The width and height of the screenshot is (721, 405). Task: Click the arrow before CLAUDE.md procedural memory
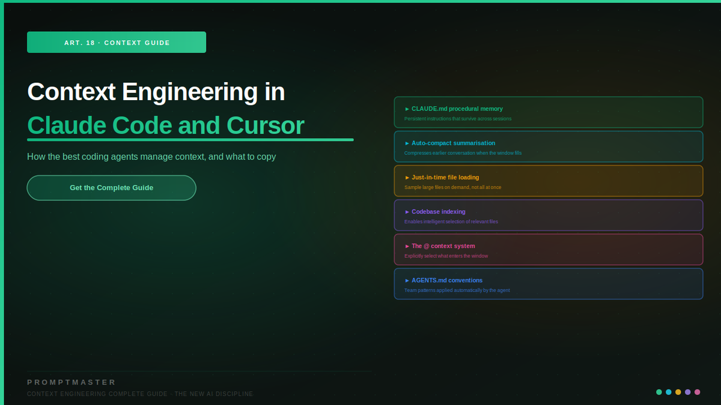[407, 109]
